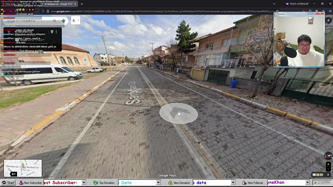Image resolution: width=333 pixels, height=187 pixels.
Task: Zoom in with the plus button
Action: (x=328, y=164)
